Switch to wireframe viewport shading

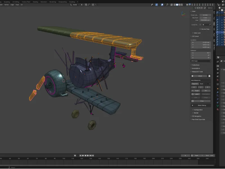pyautogui.click(x=175, y=5)
